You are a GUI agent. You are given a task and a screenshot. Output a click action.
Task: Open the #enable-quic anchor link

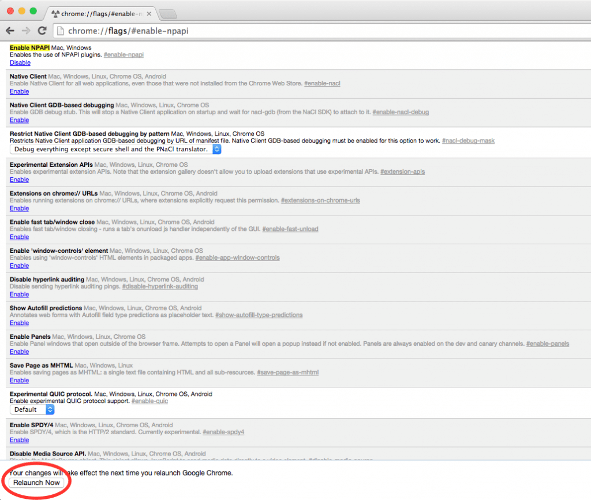(x=149, y=401)
